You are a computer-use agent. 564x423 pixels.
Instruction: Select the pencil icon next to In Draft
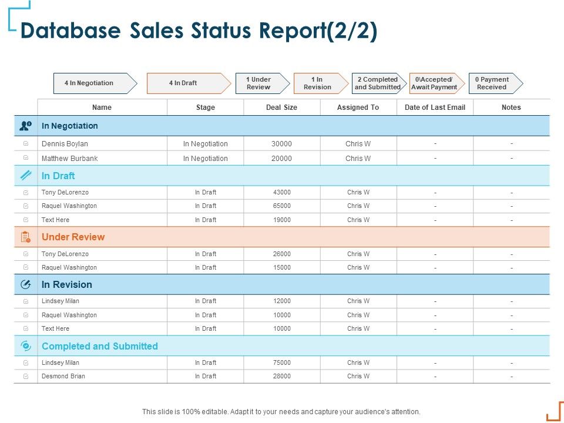(x=26, y=176)
